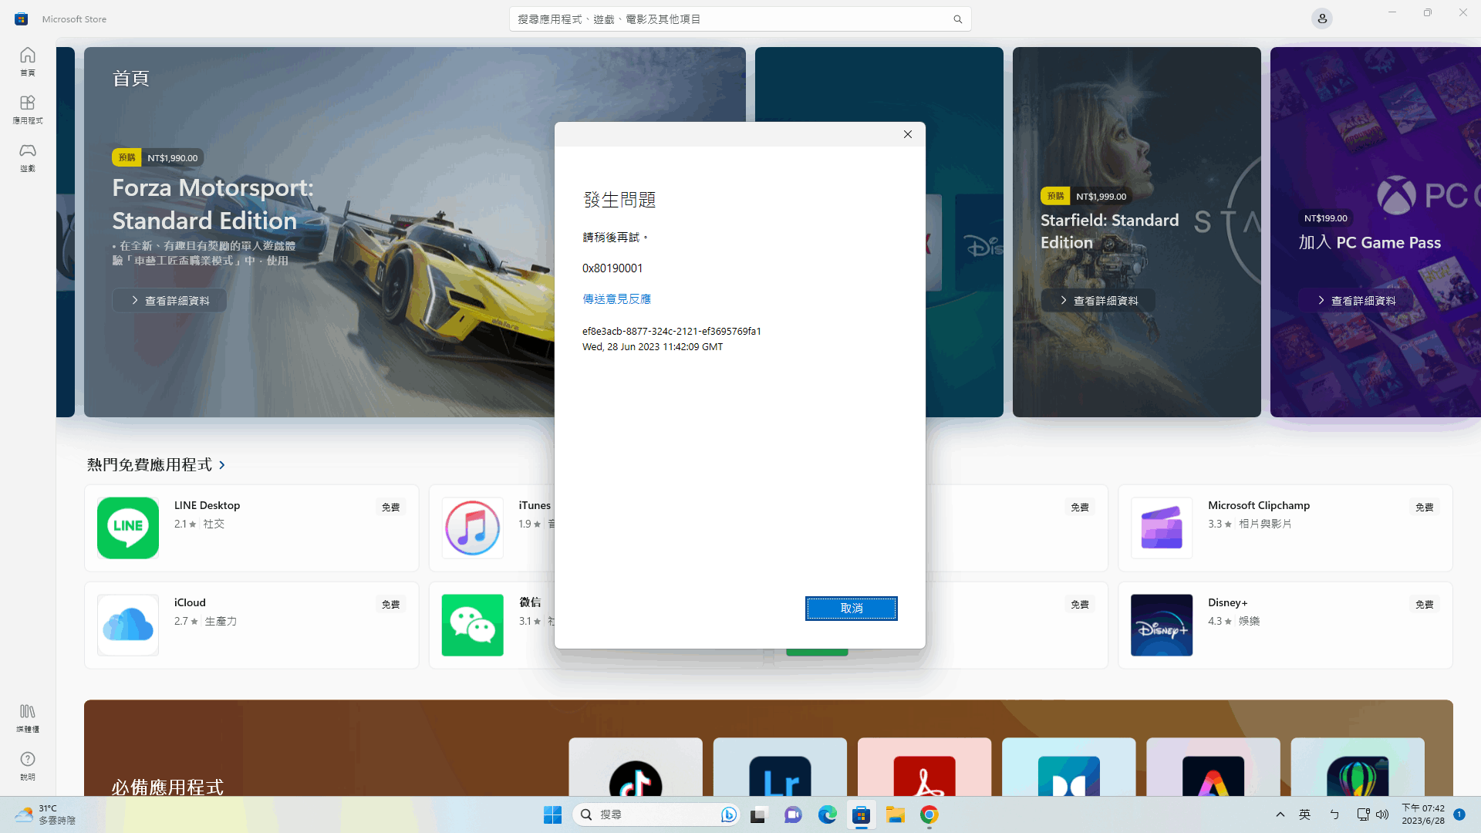
Task: View details for PC Game Pass
Action: 1356,300
